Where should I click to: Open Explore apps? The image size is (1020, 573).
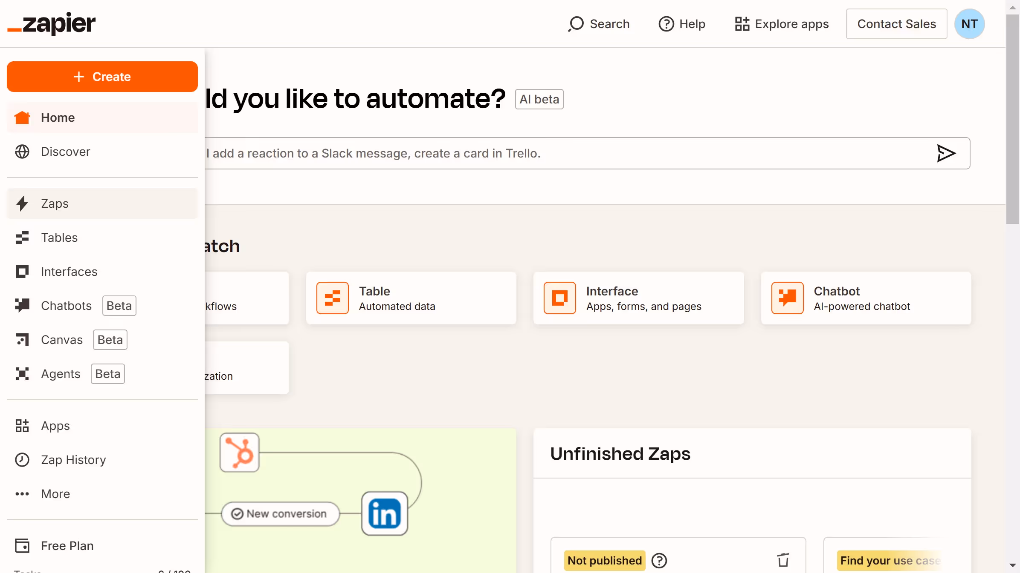781,24
